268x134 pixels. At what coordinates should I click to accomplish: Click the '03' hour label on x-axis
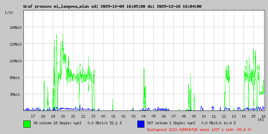133,116
